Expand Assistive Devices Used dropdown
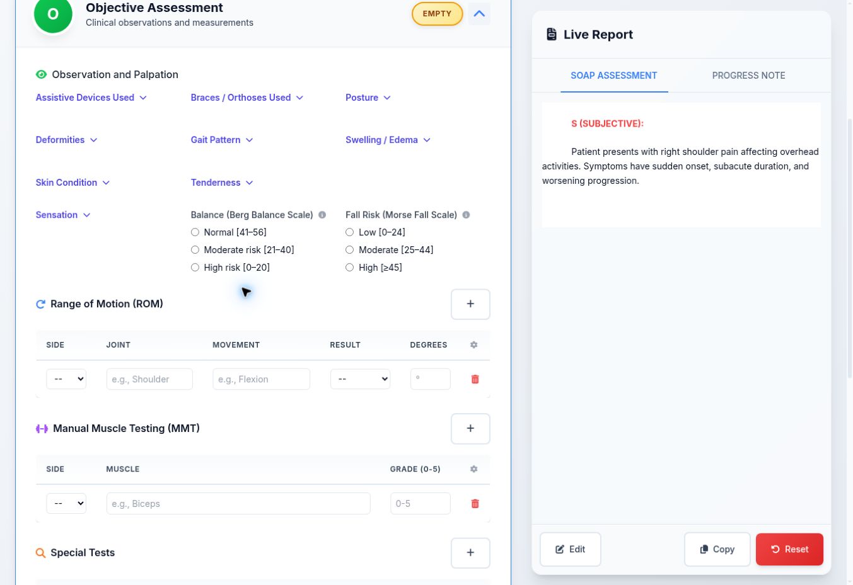Image resolution: width=853 pixels, height=585 pixels. (91, 98)
